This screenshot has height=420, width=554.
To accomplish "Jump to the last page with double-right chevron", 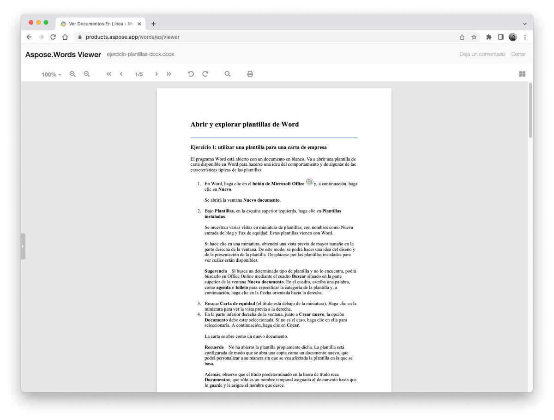I will tap(169, 74).
